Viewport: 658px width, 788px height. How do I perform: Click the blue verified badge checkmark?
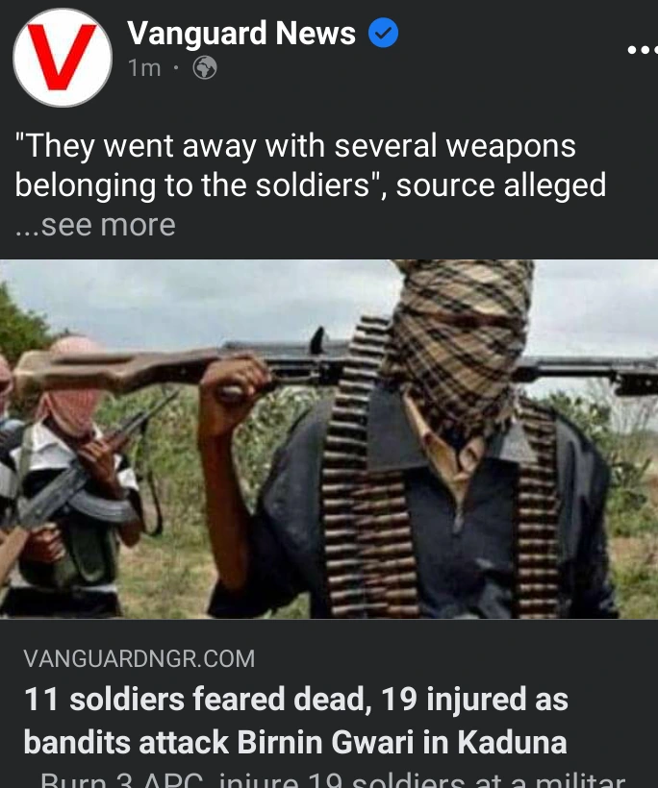(383, 33)
